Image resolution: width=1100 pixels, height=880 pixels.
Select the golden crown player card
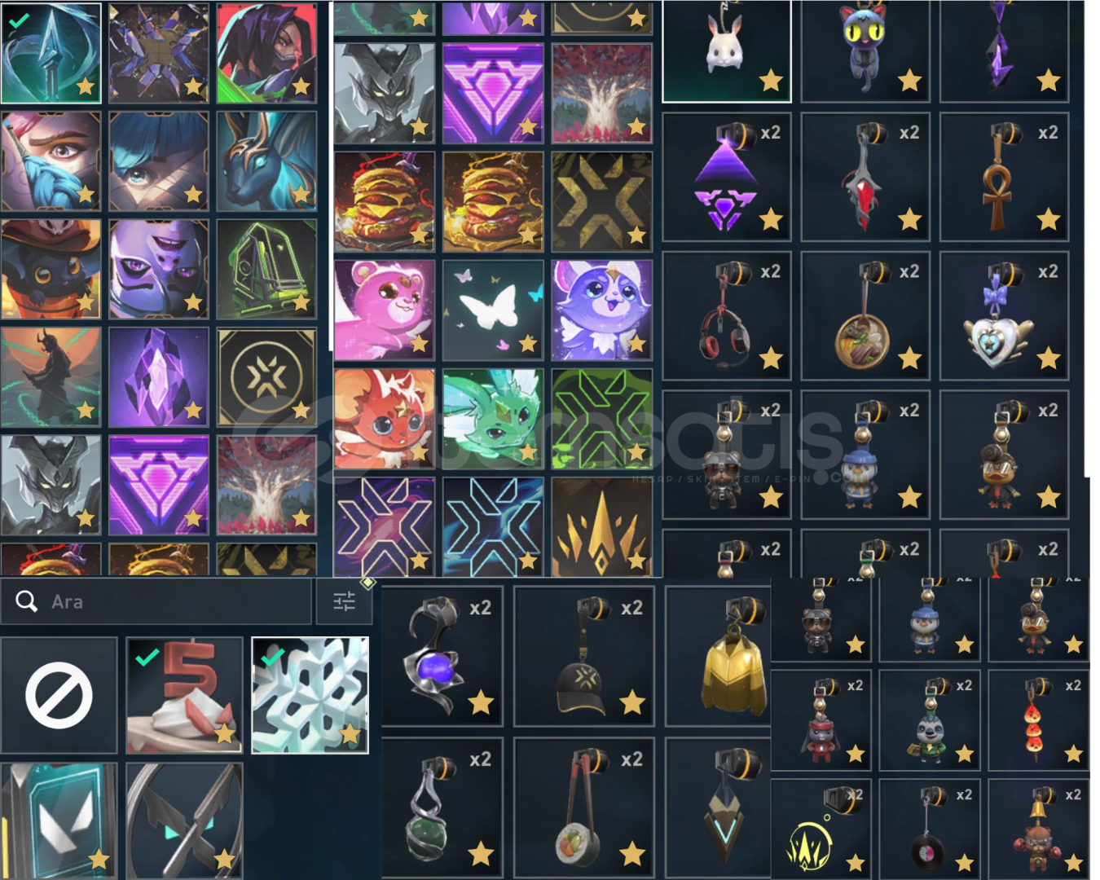click(602, 527)
